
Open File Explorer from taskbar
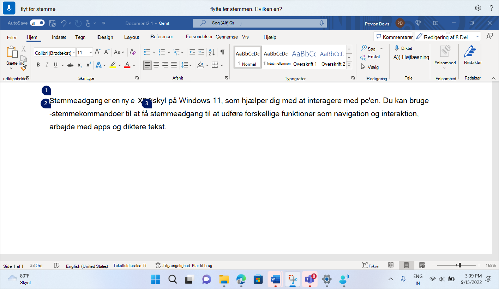tap(224, 279)
